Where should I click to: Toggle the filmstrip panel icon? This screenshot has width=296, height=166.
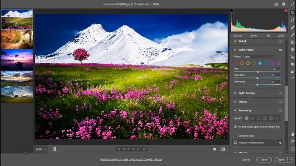[x=54, y=149]
